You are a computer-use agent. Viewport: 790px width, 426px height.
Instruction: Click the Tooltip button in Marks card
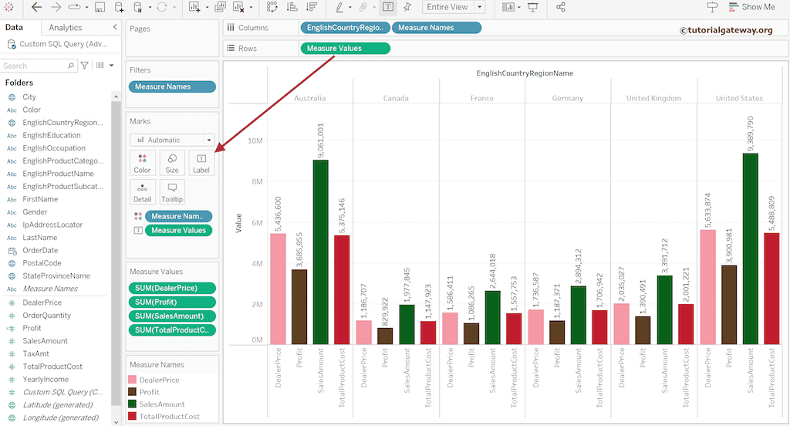(x=172, y=192)
